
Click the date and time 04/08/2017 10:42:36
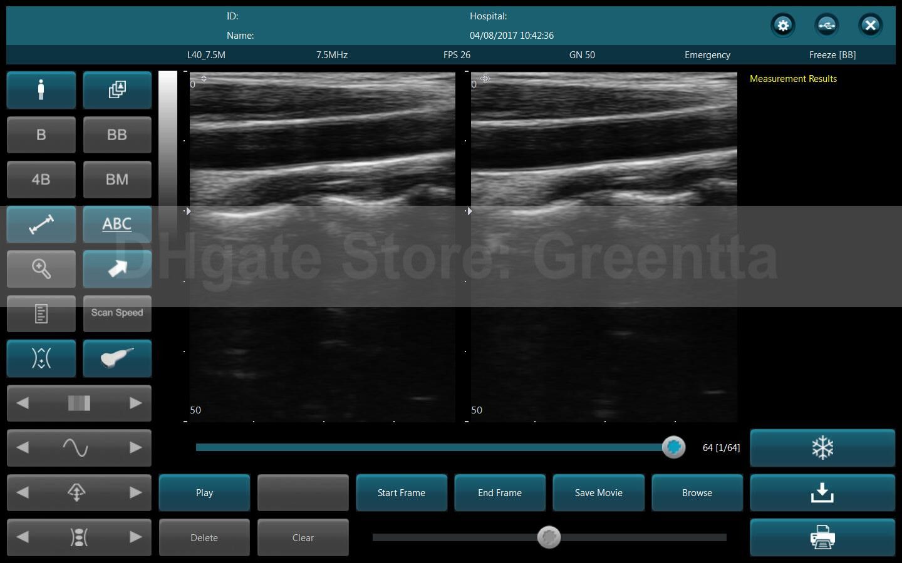(512, 36)
